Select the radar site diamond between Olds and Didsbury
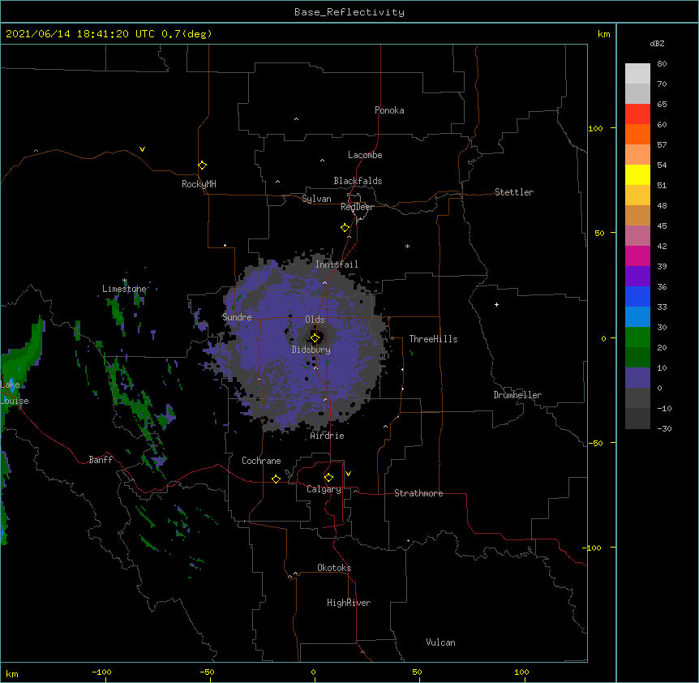This screenshot has width=699, height=683. pyautogui.click(x=315, y=338)
